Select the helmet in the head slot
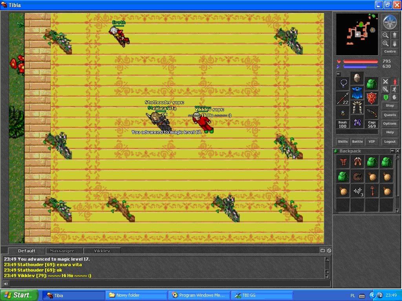Viewport: 402px width, 301px height. point(357,78)
